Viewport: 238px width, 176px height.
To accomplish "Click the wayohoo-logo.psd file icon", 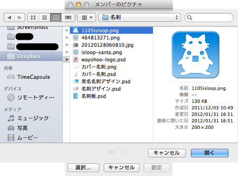I will click(x=76, y=59).
